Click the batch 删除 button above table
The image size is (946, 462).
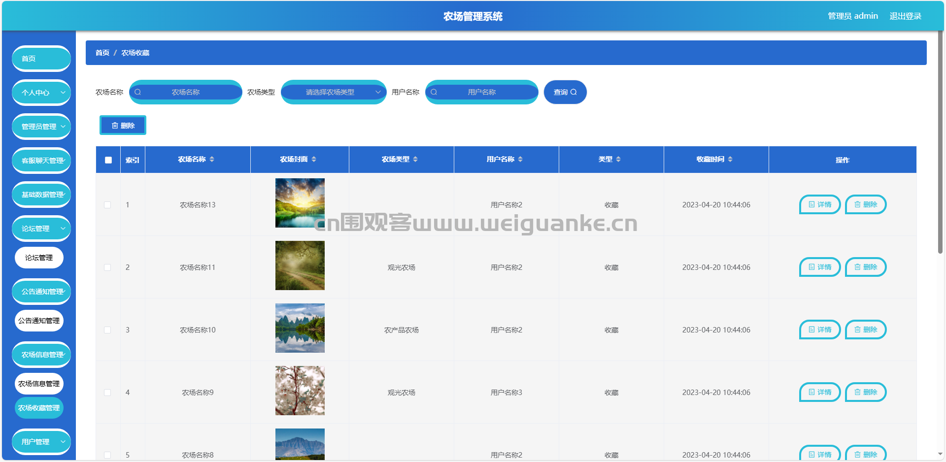click(x=123, y=125)
